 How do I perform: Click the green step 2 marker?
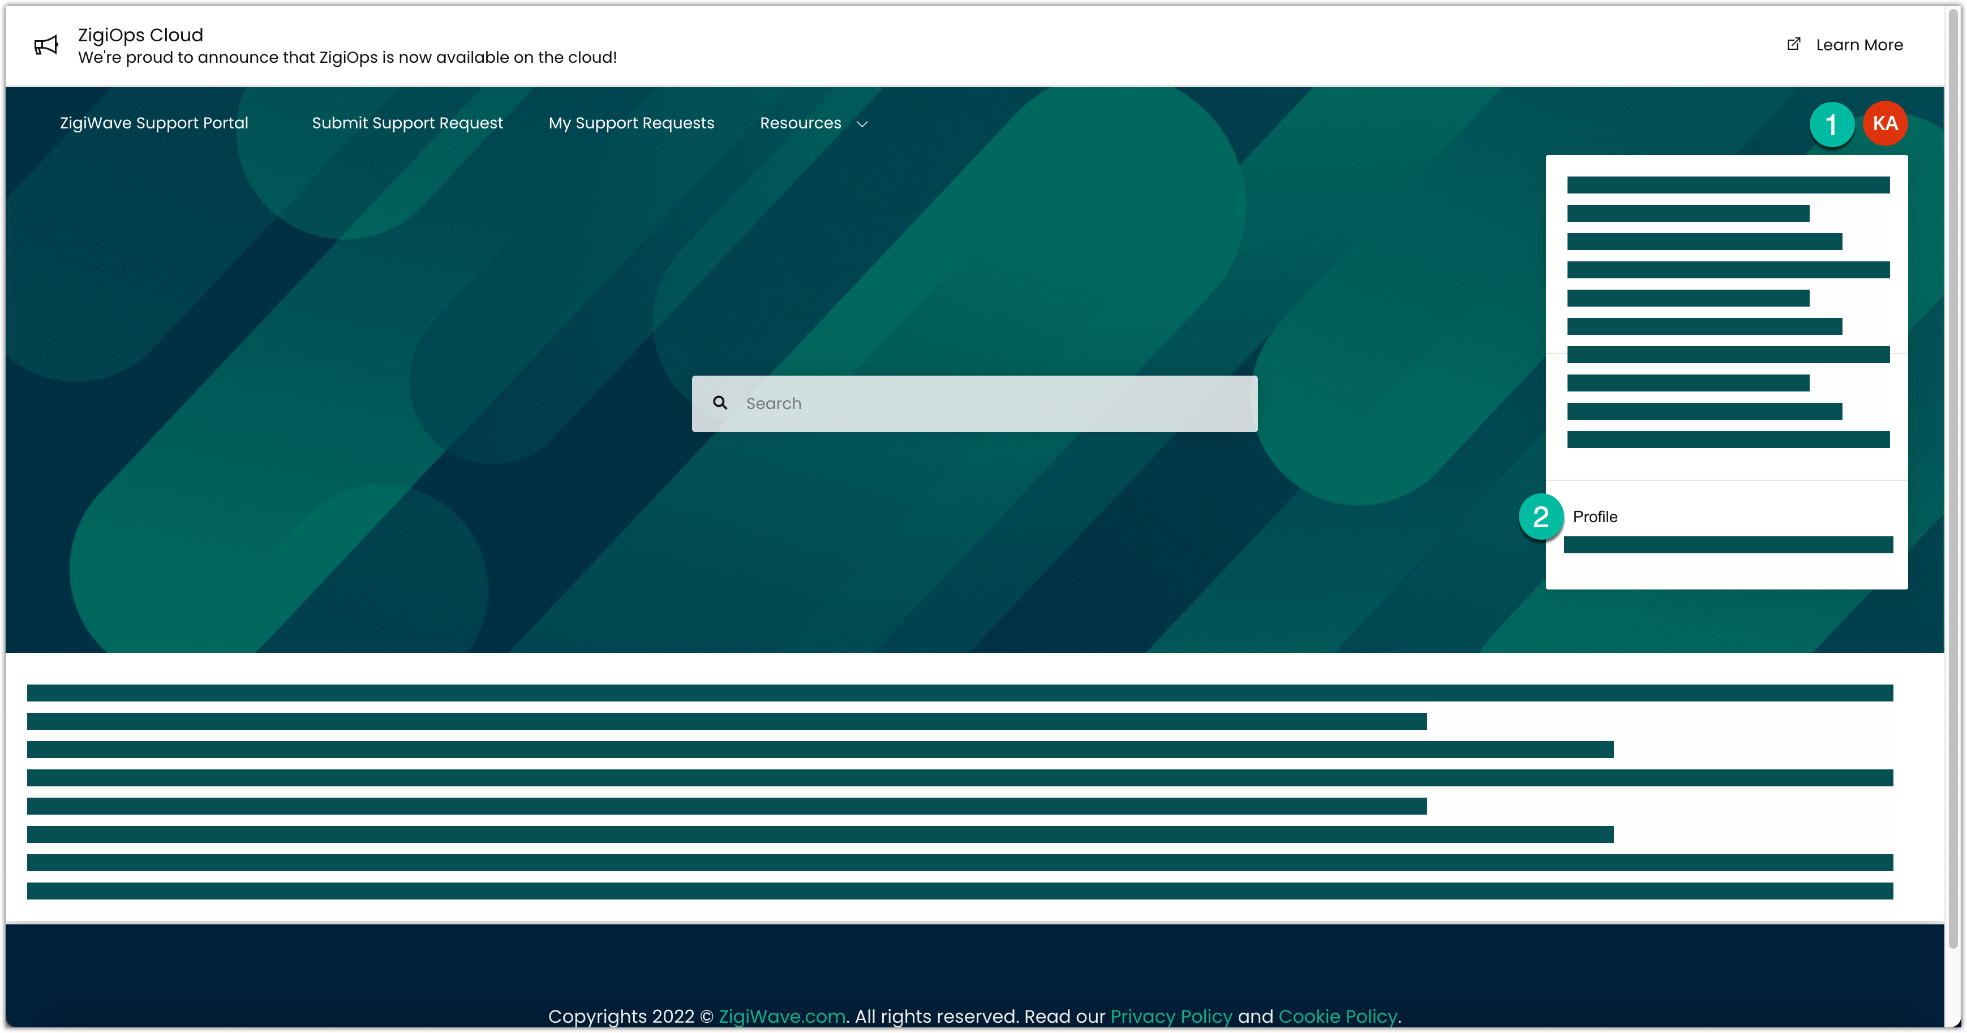1541,517
